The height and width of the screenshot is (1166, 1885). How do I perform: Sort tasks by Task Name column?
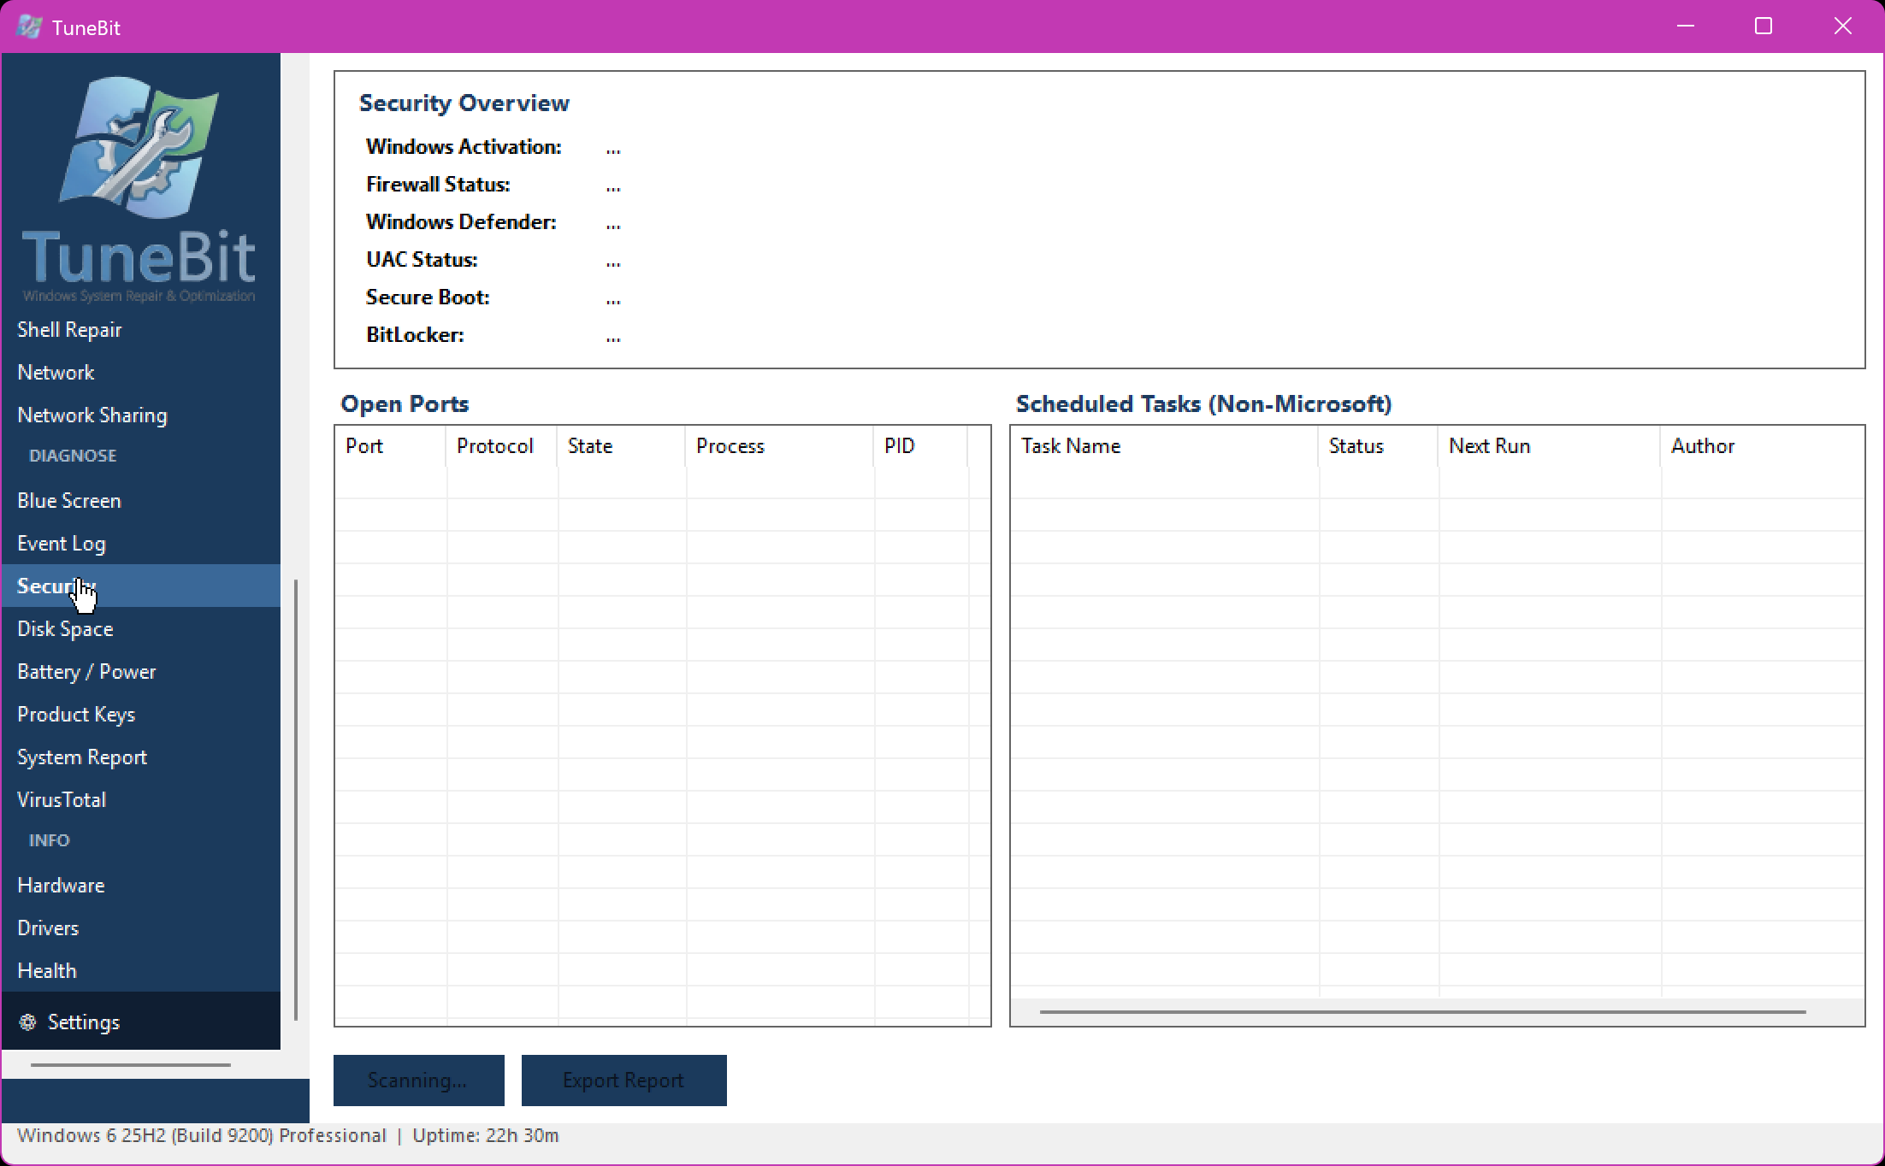1165,446
